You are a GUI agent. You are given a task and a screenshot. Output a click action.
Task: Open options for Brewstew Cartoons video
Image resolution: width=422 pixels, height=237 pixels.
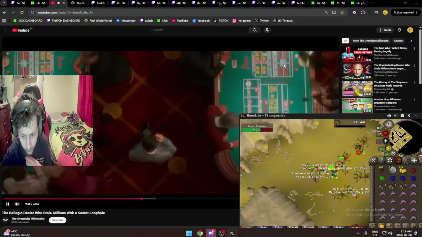coord(414,100)
